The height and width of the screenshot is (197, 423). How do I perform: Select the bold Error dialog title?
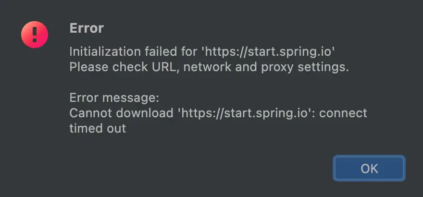pyautogui.click(x=87, y=28)
